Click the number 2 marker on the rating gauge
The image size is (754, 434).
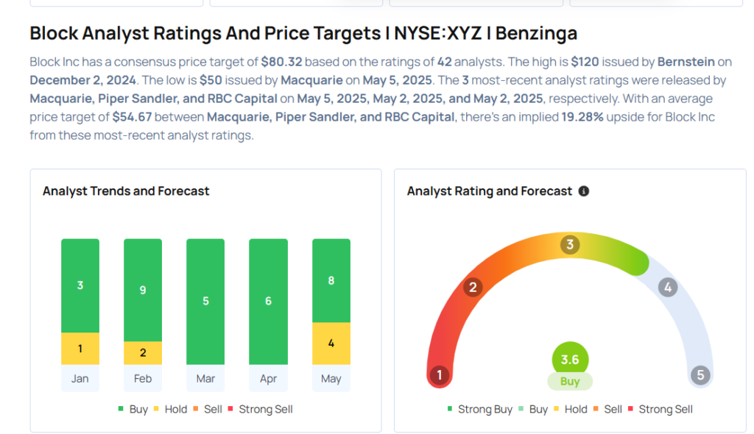(x=473, y=287)
